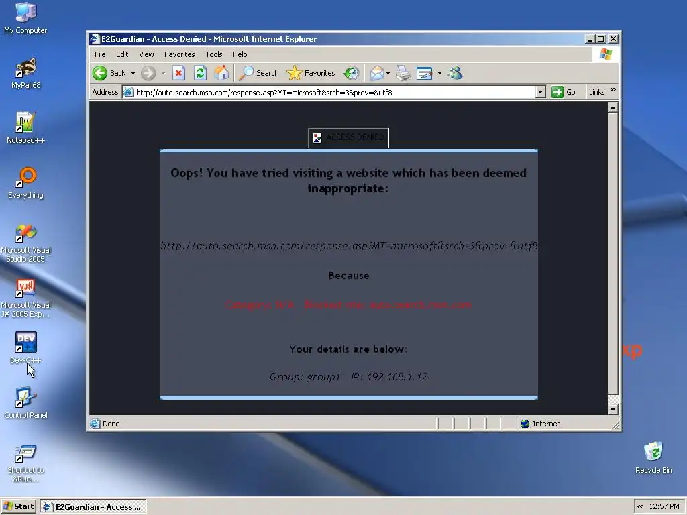Open the Search pane from toolbar
Image resolution: width=687 pixels, height=515 pixels.
click(259, 73)
